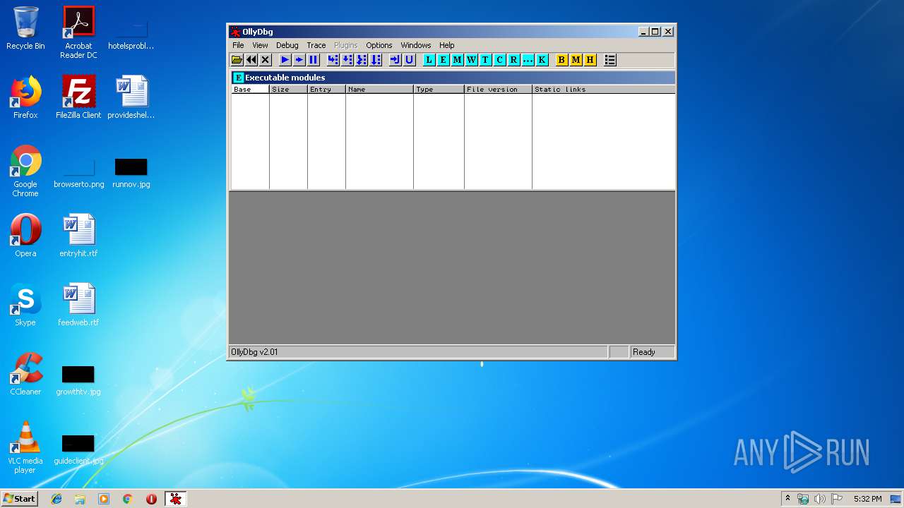The height and width of the screenshot is (508, 904).
Task: Open the File menu
Action: [238, 45]
